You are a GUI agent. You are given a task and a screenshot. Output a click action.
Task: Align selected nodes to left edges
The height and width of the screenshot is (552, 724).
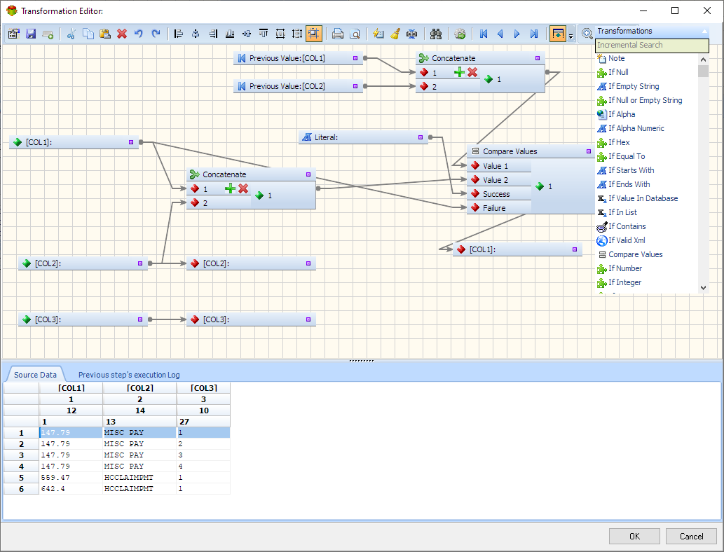point(178,34)
